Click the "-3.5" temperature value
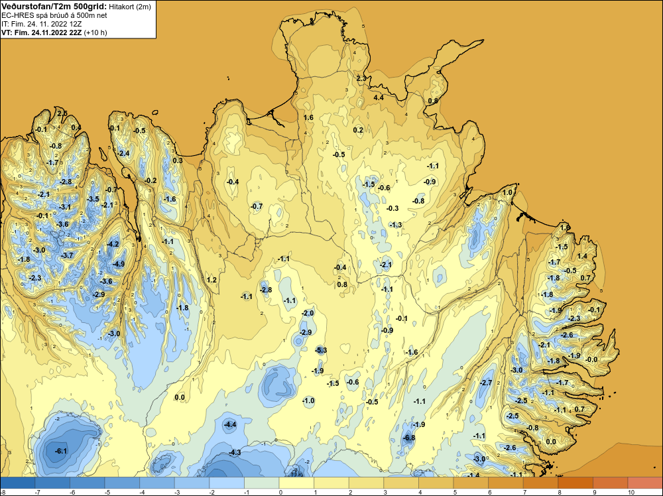663x496 pixels. (x=93, y=199)
